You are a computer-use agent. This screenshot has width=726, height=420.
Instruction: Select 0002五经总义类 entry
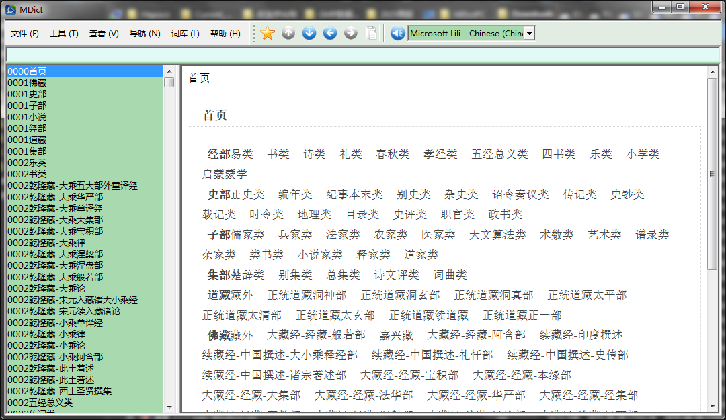(85, 403)
